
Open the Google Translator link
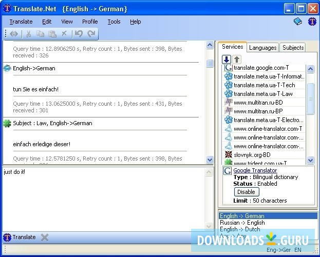point(255,170)
